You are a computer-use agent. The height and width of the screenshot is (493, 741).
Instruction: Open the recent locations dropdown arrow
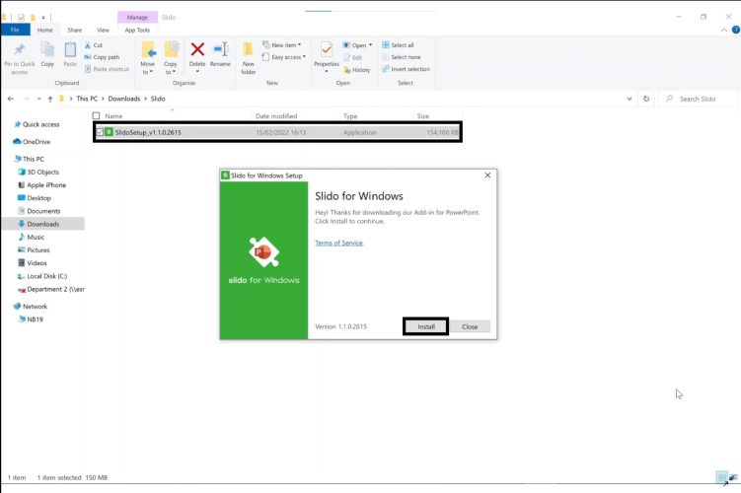coord(38,99)
